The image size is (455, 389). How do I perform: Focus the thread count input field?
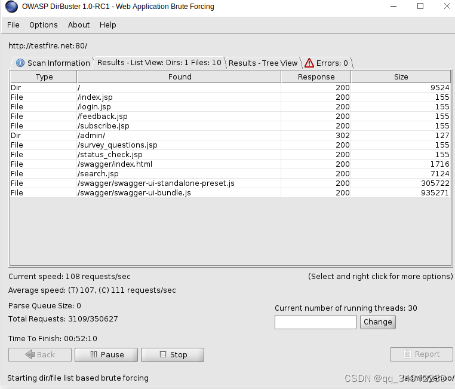pos(315,322)
